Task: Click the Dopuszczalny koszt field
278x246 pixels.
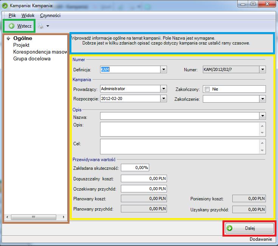Action: tap(144, 178)
